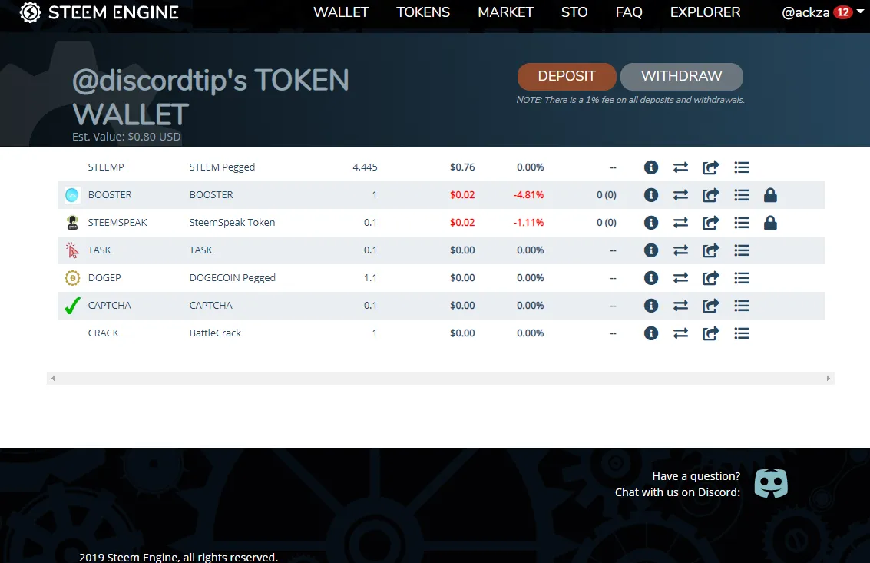This screenshot has height=563, width=870.
Task: Open info for STEEMSPEAK token
Action: pyautogui.click(x=651, y=223)
